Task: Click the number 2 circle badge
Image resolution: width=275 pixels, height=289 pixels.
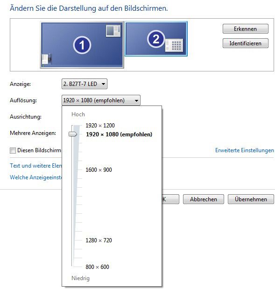Action: click(x=156, y=39)
